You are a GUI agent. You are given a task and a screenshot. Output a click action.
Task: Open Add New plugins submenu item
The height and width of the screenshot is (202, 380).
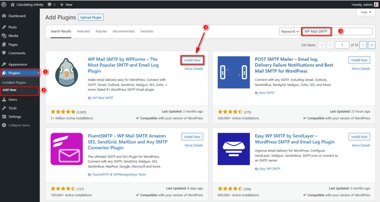[x=9, y=90]
